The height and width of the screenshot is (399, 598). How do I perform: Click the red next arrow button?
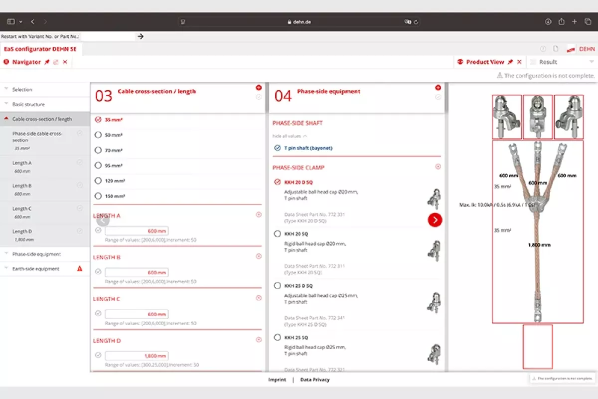(435, 219)
